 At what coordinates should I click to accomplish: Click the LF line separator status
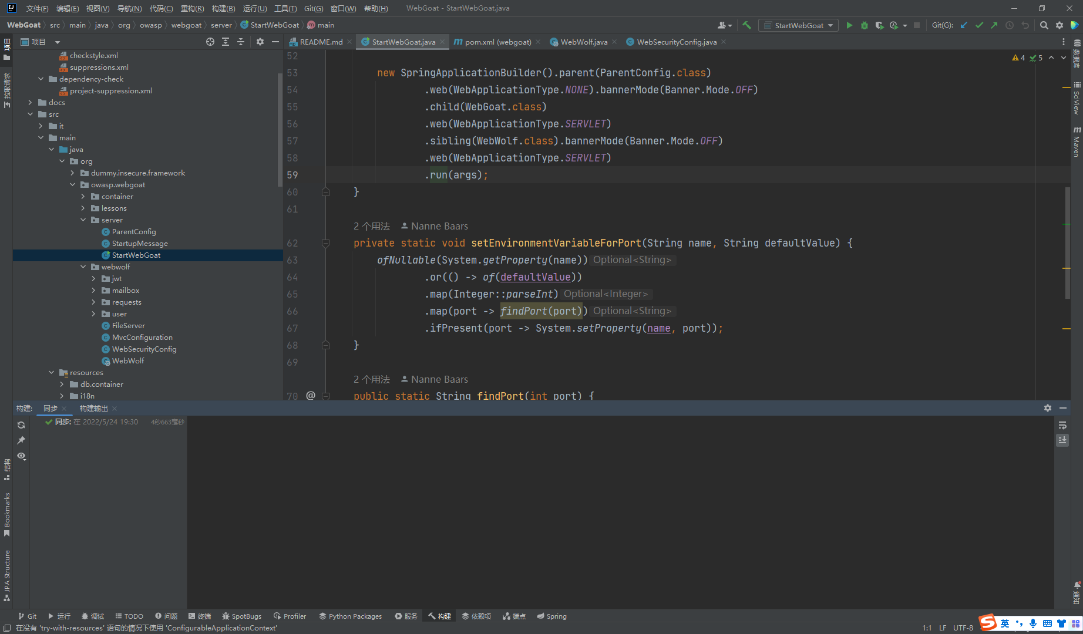pyautogui.click(x=943, y=628)
